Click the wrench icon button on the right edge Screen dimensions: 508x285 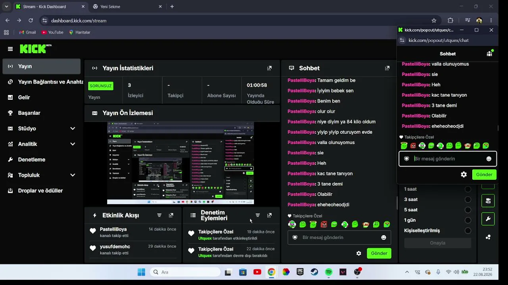click(x=488, y=218)
